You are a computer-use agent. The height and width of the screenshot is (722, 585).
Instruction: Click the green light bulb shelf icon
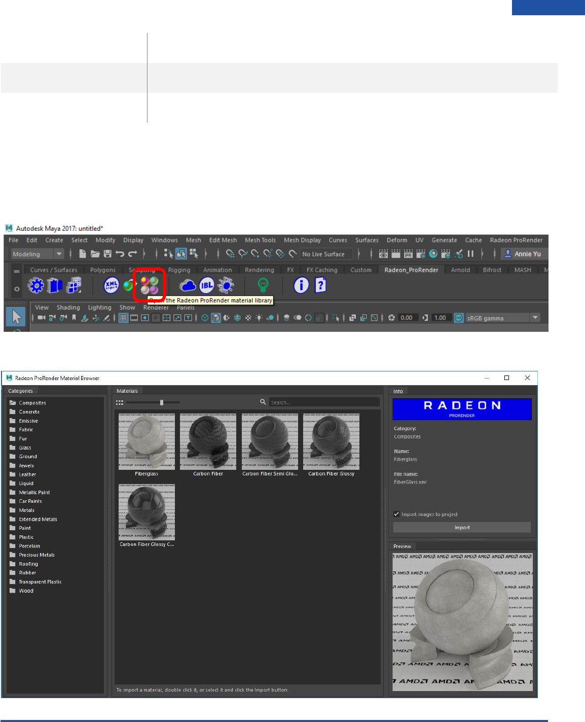click(263, 286)
